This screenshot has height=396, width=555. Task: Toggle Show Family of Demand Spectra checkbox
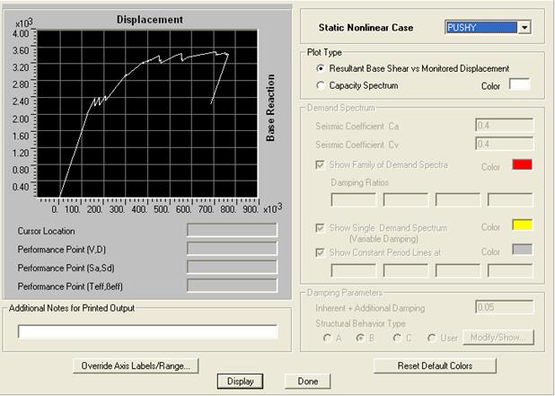[x=322, y=165]
